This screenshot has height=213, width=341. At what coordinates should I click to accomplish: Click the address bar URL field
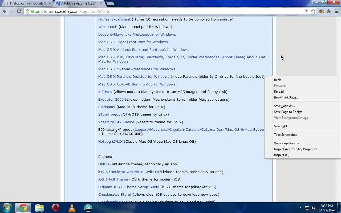point(165,11)
